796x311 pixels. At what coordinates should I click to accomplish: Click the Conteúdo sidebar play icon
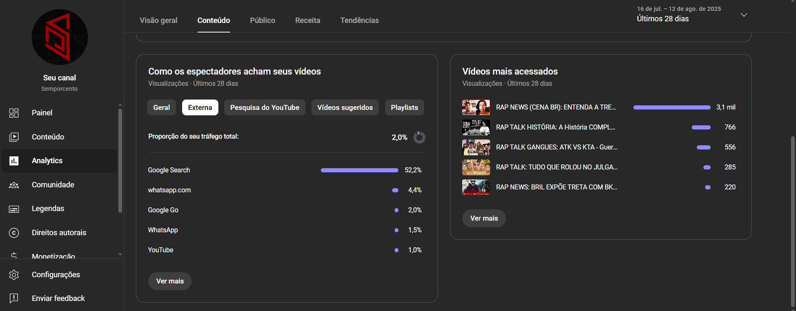(14, 137)
